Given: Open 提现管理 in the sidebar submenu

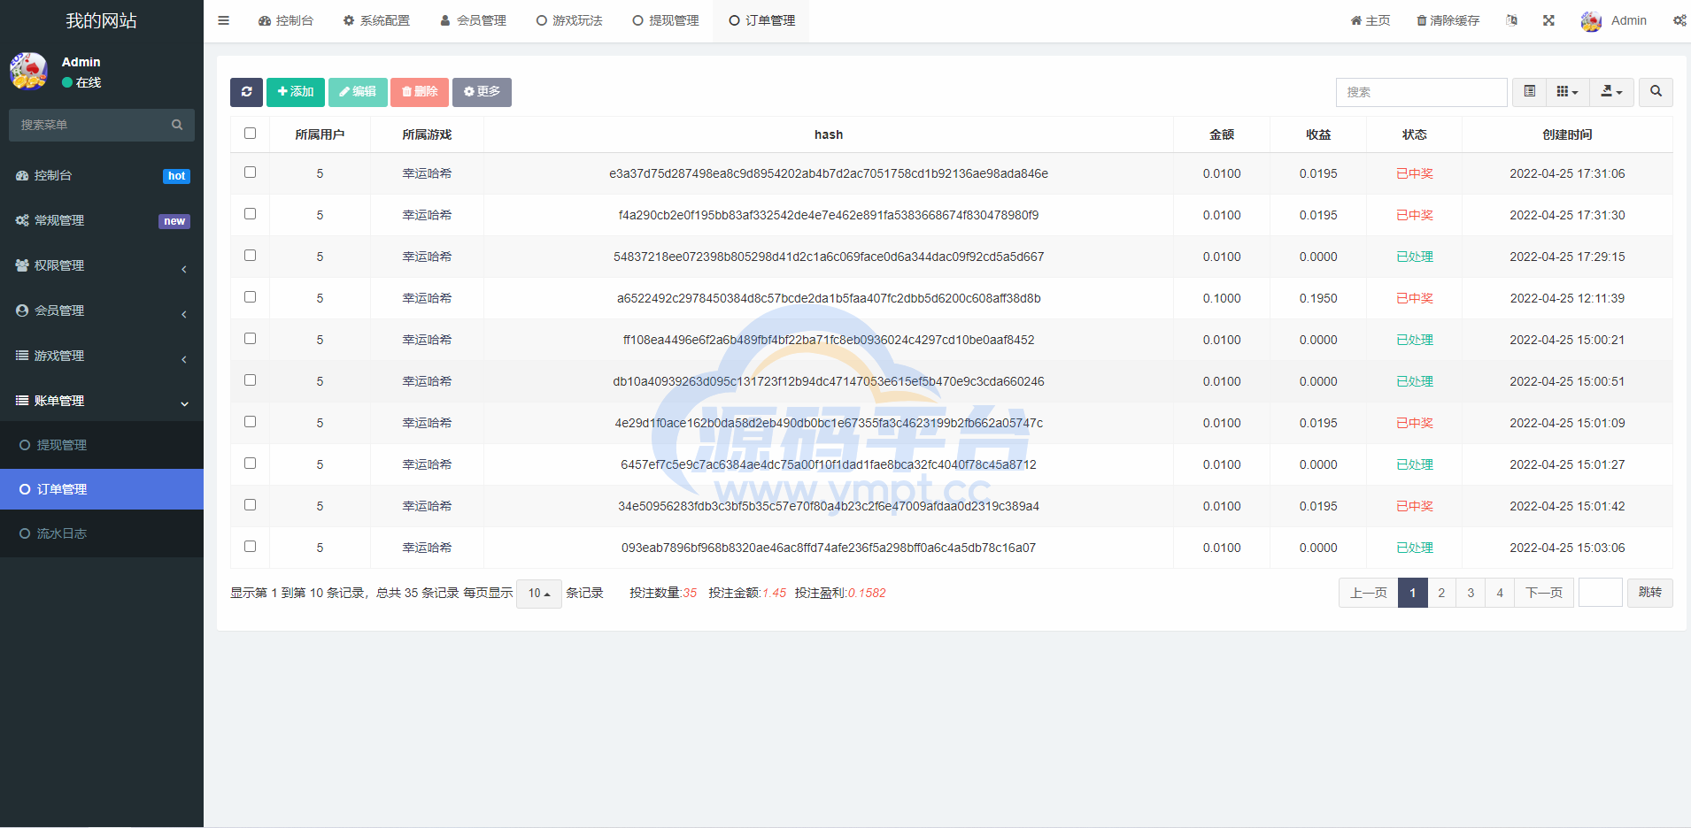Looking at the screenshot, I should tap(102, 445).
